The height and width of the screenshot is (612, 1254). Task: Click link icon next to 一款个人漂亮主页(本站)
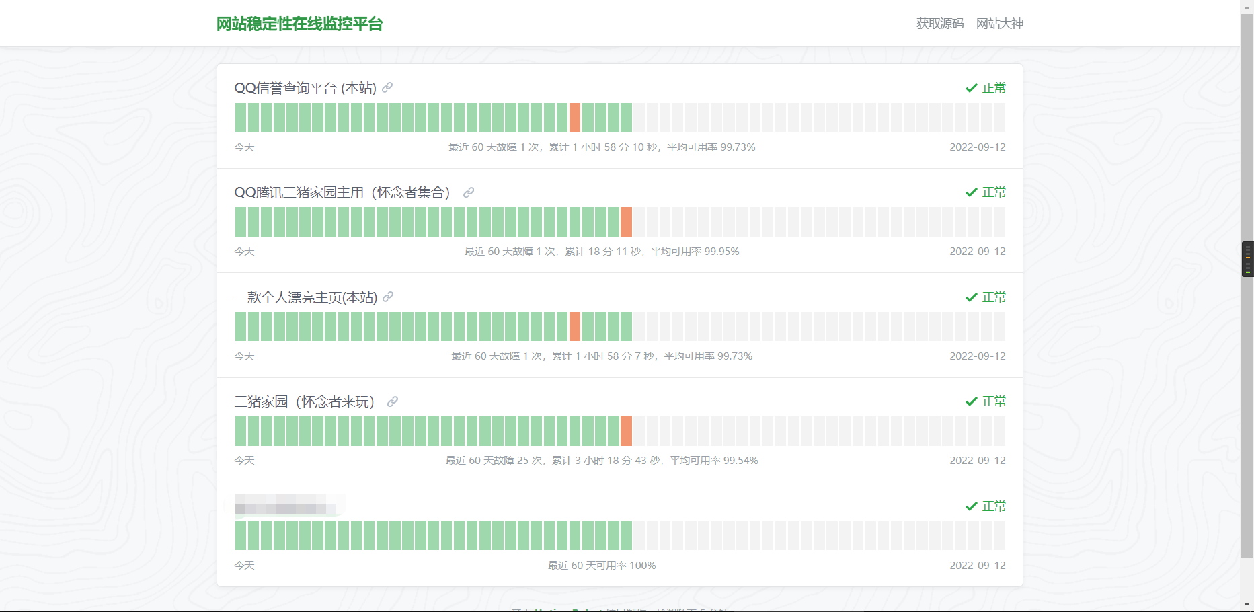[388, 297]
